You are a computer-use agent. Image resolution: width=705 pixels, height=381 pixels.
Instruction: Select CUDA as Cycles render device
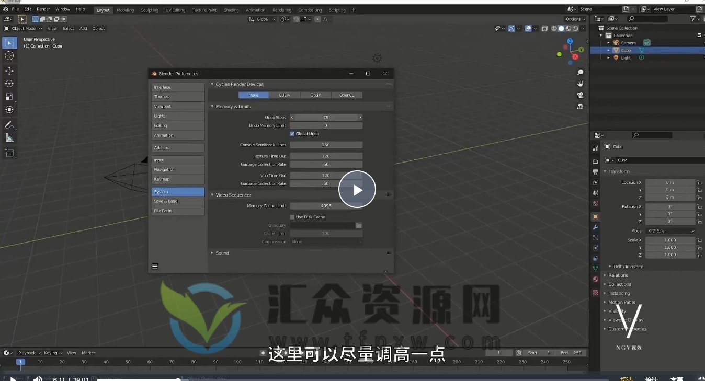(x=285, y=95)
